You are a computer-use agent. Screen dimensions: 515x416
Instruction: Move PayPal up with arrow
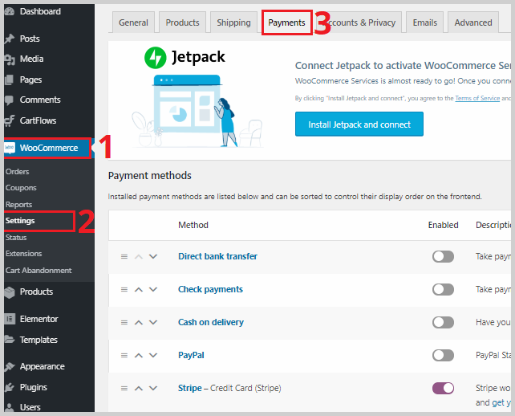pyautogui.click(x=139, y=355)
